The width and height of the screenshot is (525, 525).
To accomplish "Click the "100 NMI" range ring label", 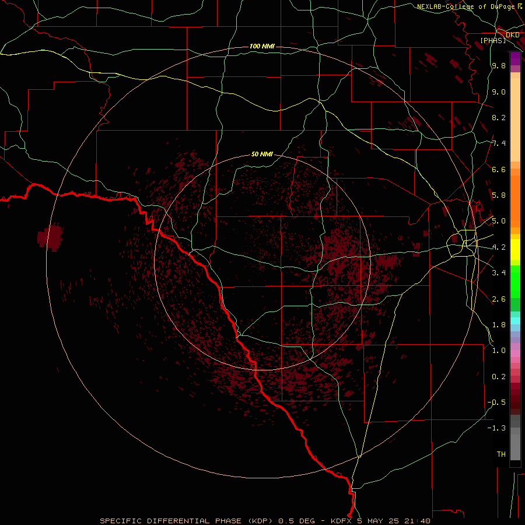I will (x=262, y=46).
